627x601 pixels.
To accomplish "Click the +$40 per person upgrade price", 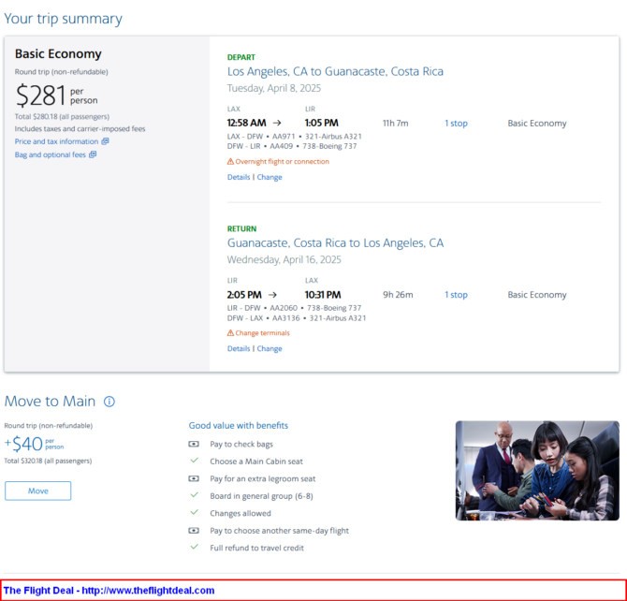I will pyautogui.click(x=34, y=444).
